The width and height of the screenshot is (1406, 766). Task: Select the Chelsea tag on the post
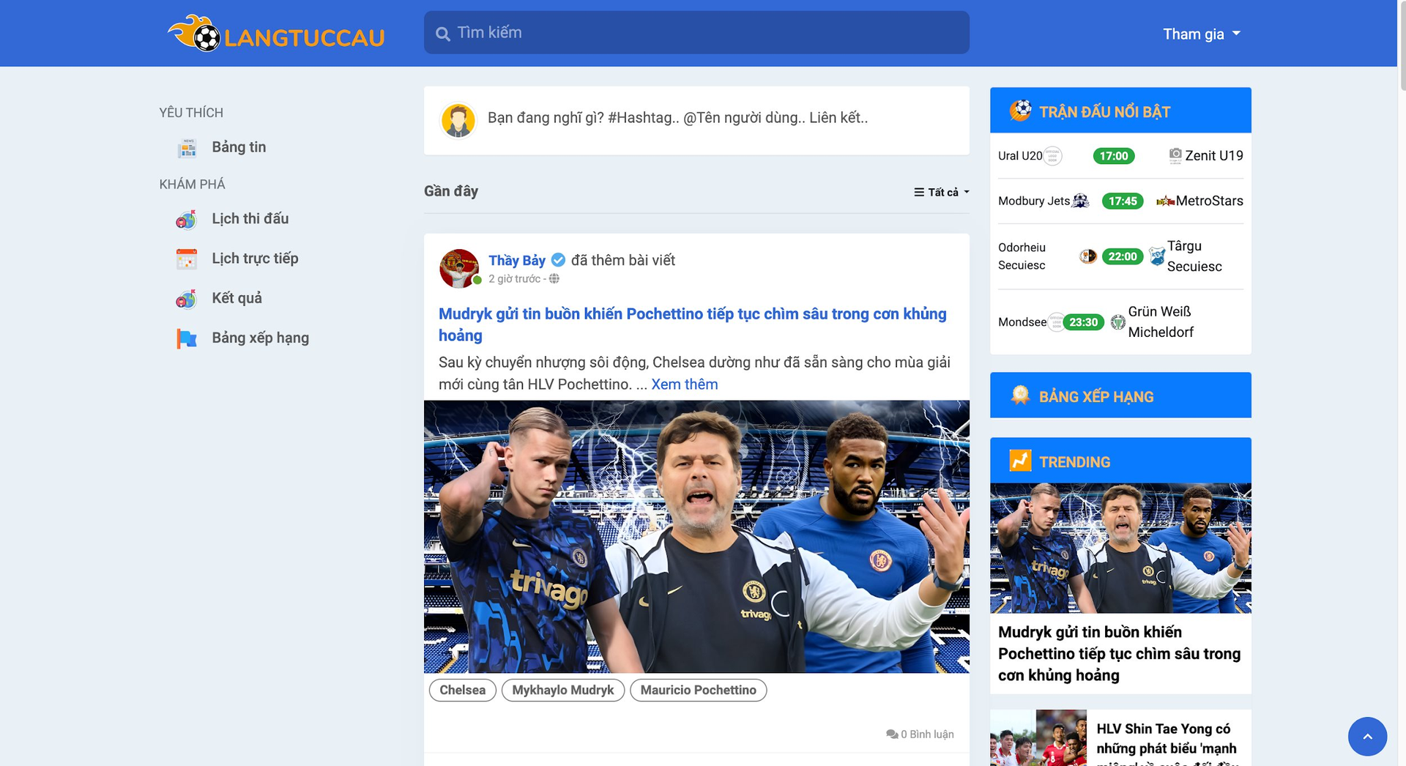[x=461, y=690]
